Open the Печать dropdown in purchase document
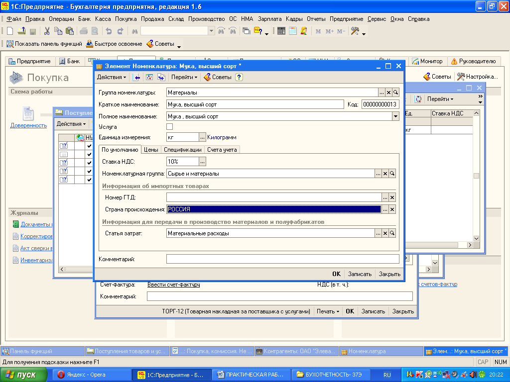510x382 pixels. (328, 311)
